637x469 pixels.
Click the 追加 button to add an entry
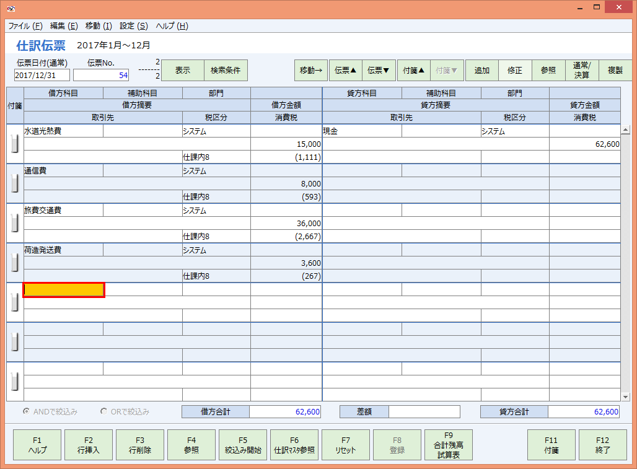pos(482,70)
